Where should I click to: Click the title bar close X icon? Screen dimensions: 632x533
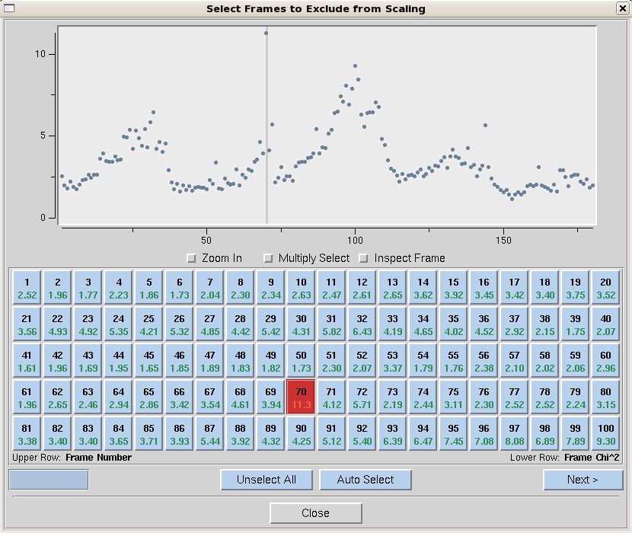(622, 8)
